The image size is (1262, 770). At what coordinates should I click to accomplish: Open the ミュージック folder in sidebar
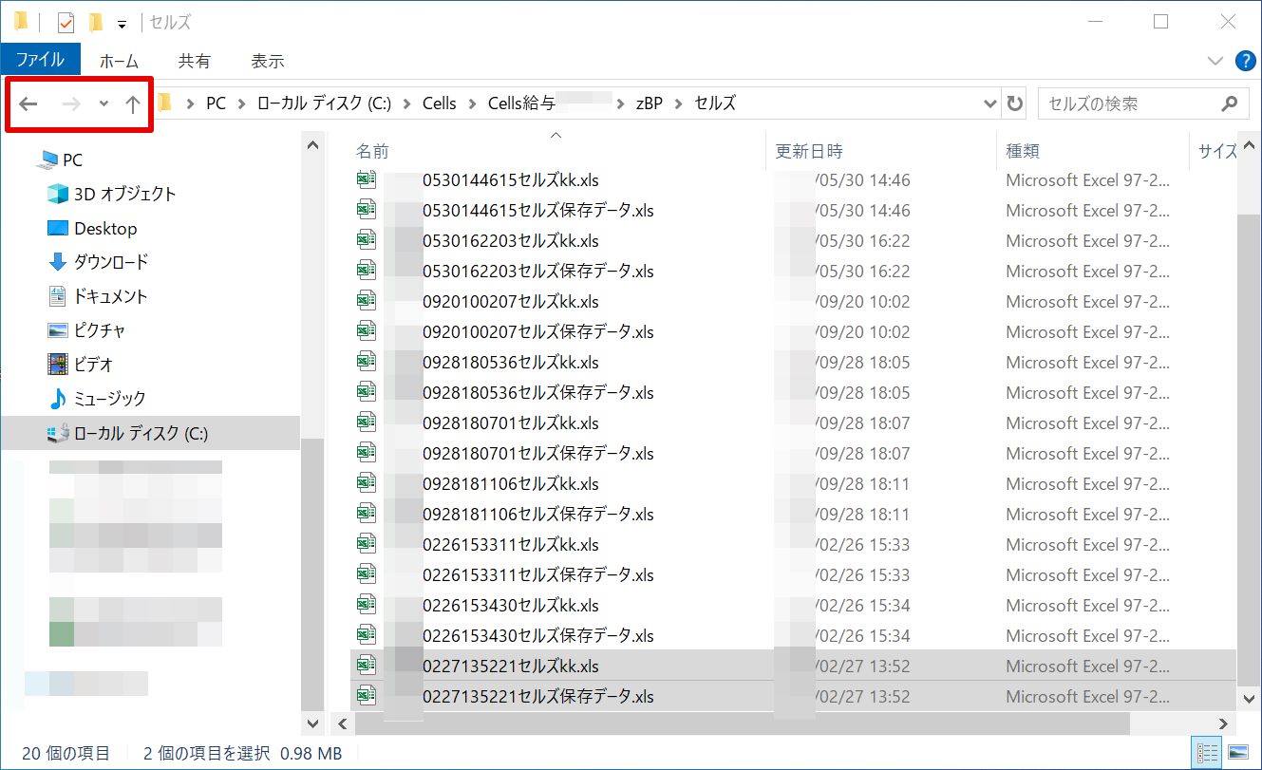click(109, 399)
